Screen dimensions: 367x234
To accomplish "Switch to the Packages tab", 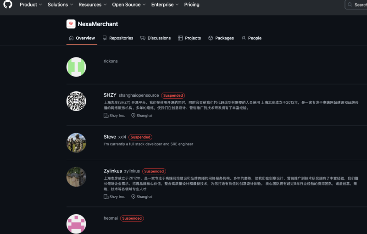I will pyautogui.click(x=221, y=38).
